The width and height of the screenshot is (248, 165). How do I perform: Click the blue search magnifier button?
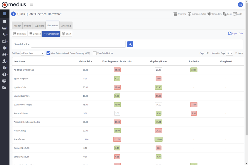[130, 44]
